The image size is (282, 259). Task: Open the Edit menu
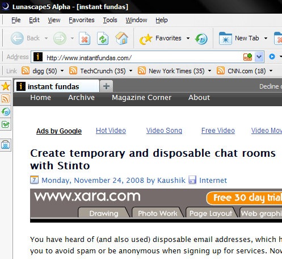coord(34,20)
